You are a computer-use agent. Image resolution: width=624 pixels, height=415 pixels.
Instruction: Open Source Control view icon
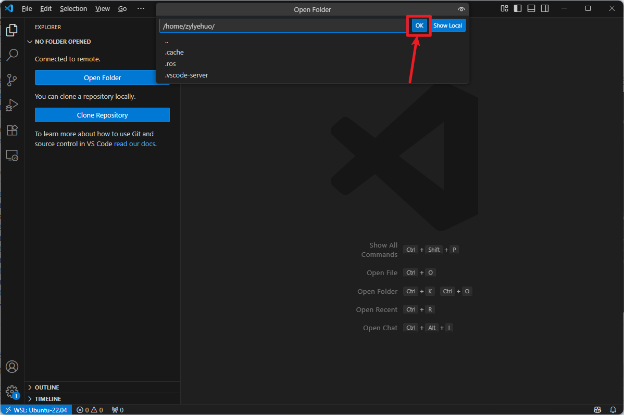coord(12,80)
